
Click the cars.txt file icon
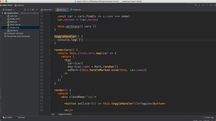[x=8, y=16]
